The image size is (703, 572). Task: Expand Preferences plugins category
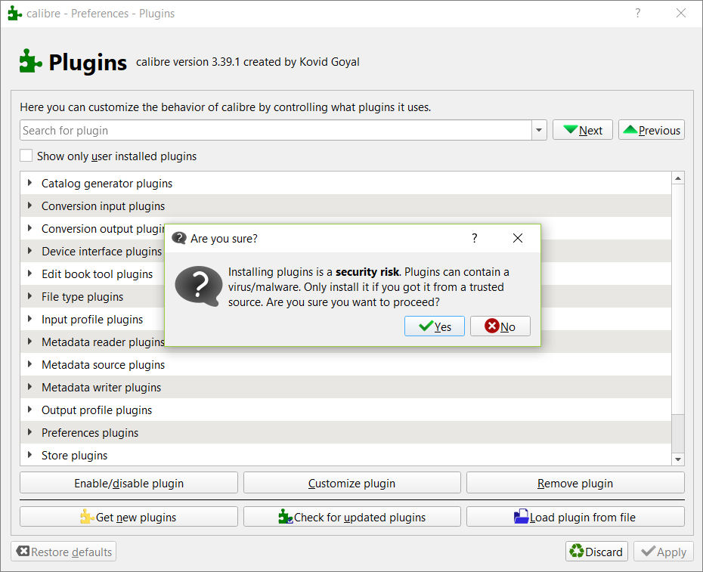29,432
